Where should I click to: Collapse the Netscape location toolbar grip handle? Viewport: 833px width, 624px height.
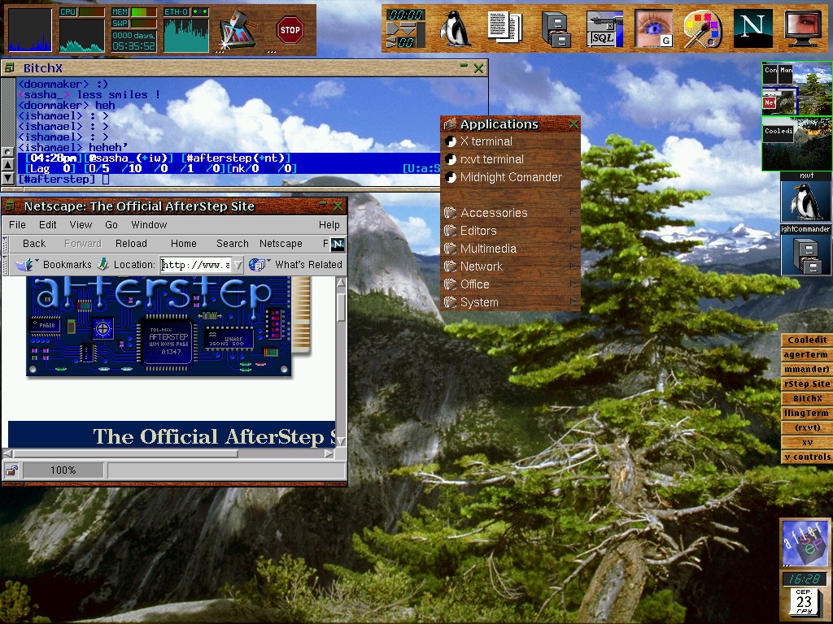click(x=6, y=264)
